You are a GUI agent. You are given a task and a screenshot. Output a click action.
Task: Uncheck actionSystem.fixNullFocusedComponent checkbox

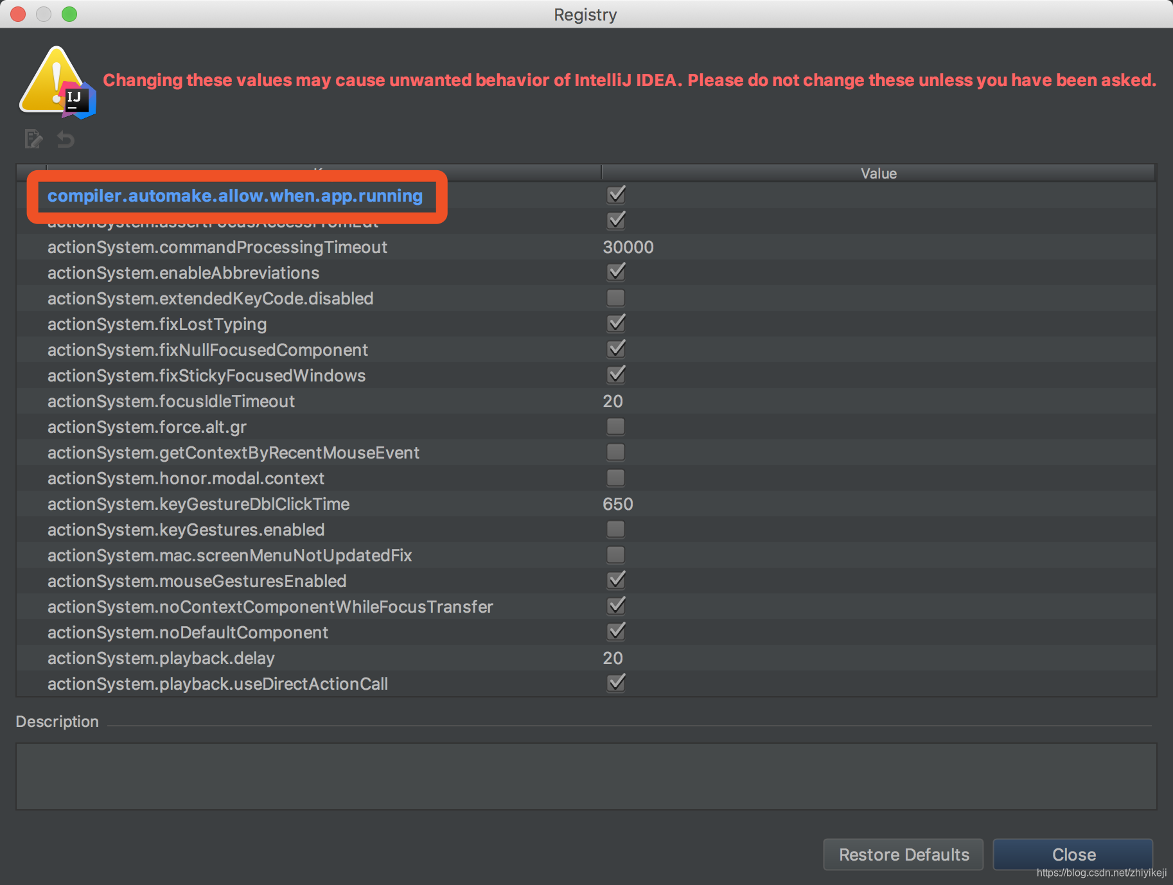[x=616, y=349]
